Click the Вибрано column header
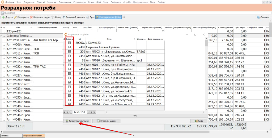Image resolution: width=272 pixels, height=138 pixels. click(x=69, y=39)
